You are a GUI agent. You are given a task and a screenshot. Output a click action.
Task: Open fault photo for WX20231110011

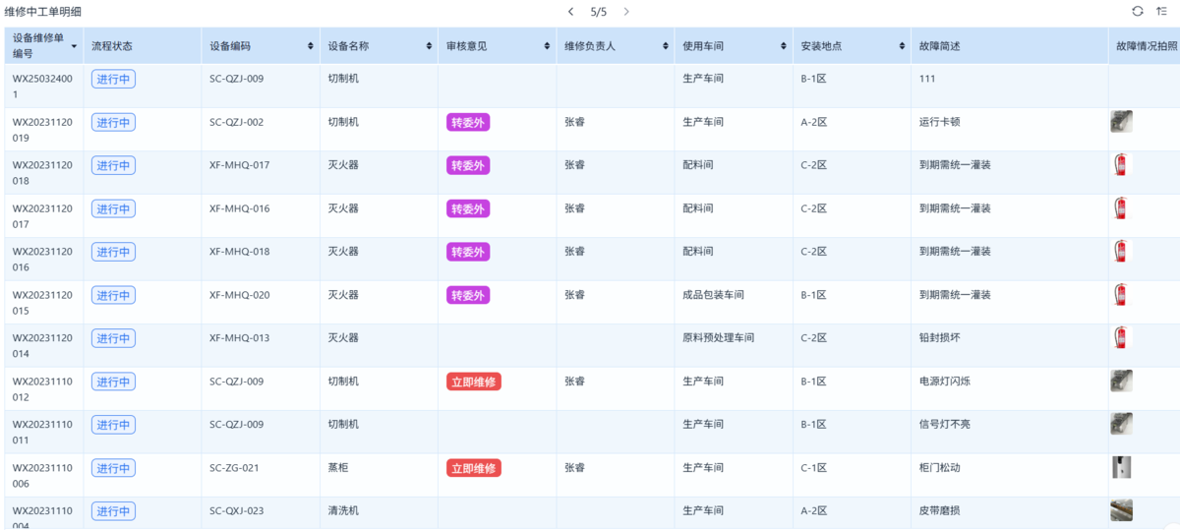pos(1121,424)
